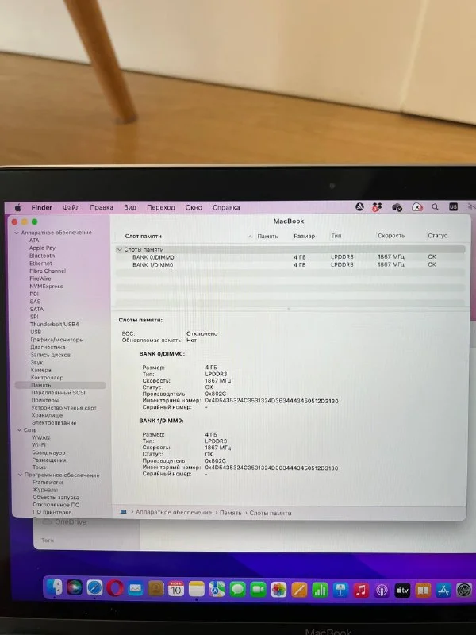Select the BANK 1/DIMM0 table row

point(290,265)
